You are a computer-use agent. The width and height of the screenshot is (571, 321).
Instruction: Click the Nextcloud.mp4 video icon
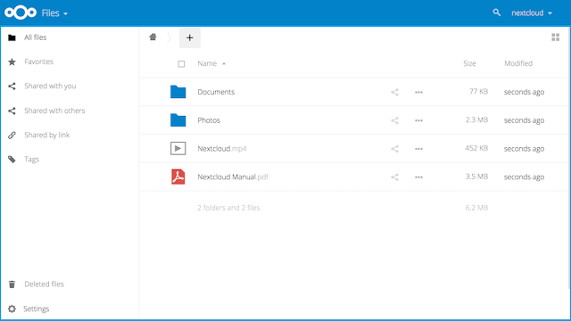tap(178, 149)
